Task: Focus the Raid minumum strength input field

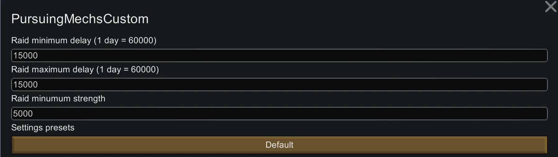Action: pos(279,114)
